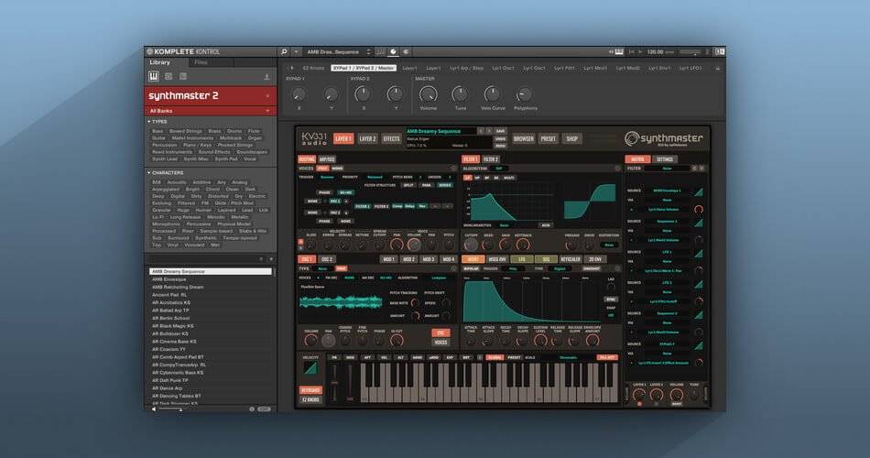This screenshot has height=458, width=870.
Task: Click the Kill MIDI button
Action: (607, 357)
